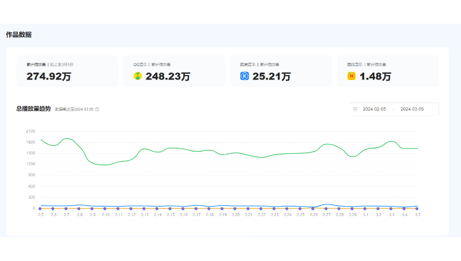Image resolution: width=461 pixels, height=261 pixels.
Task: Click the purple data point above date 3.2
Action: 378,209
